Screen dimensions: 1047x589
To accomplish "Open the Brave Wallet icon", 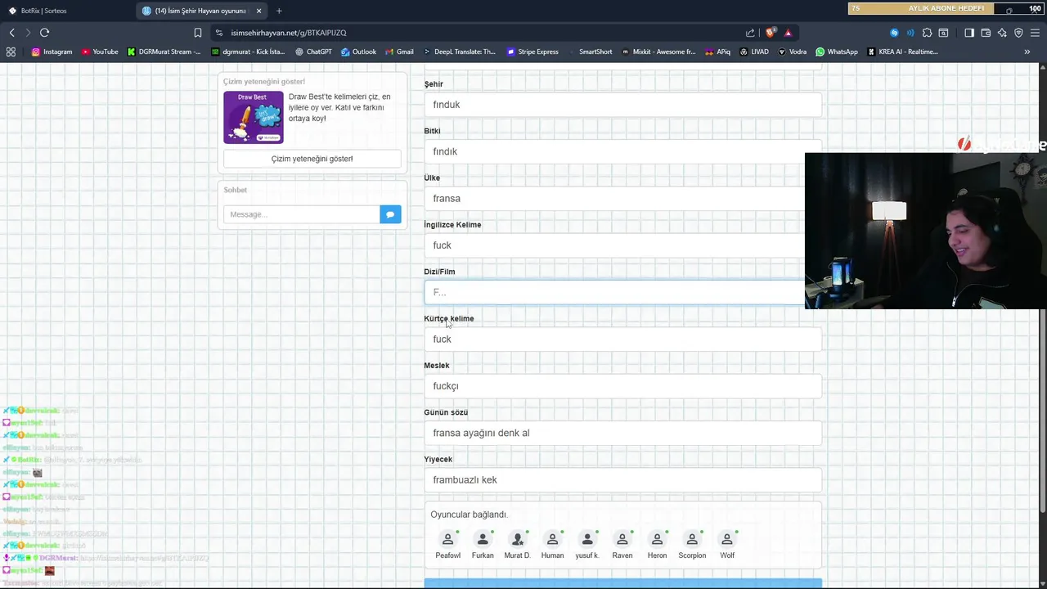I will coord(986,33).
